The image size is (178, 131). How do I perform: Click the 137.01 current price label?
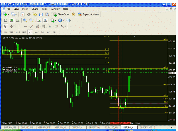(172, 73)
